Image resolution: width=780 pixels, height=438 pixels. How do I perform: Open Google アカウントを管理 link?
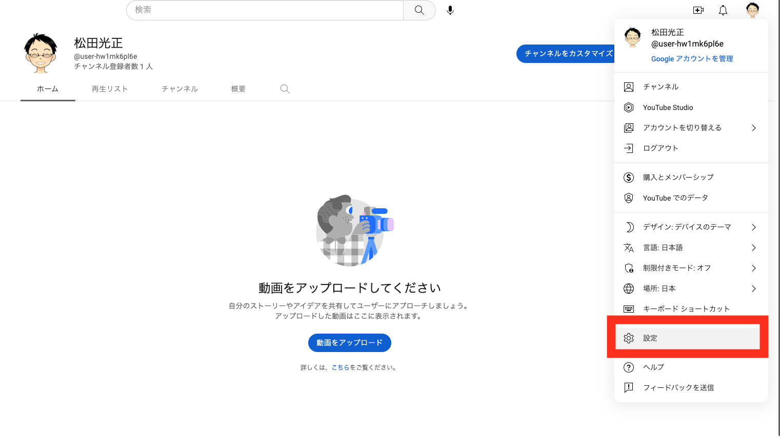coord(692,59)
